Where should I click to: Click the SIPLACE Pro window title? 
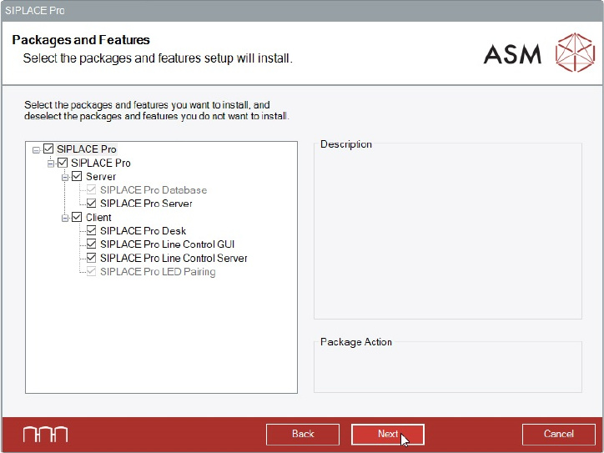coord(35,10)
